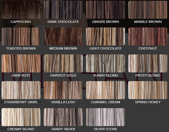Choose the Harvest Gold hair color
Viewport: 169px width, 132px height.
[x=63, y=63]
